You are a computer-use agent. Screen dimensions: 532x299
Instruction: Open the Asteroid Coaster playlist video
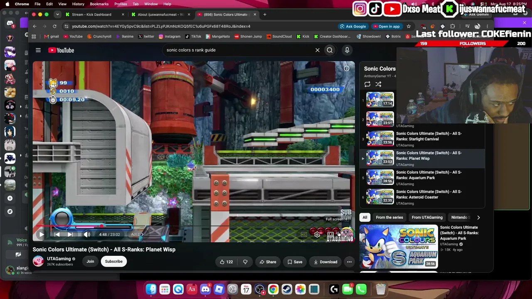422,197
